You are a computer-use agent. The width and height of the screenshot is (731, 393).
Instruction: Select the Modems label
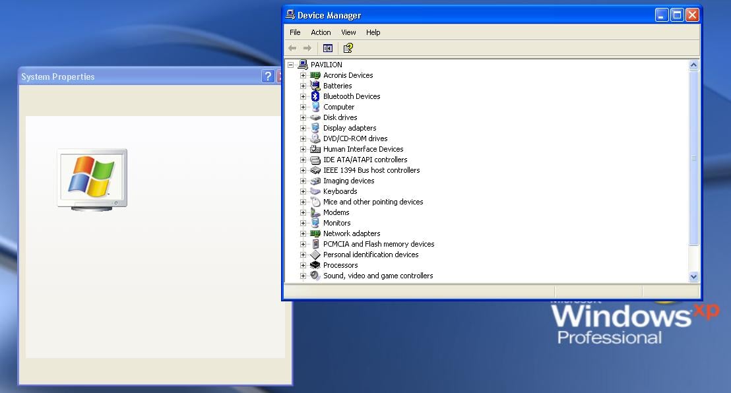click(336, 212)
